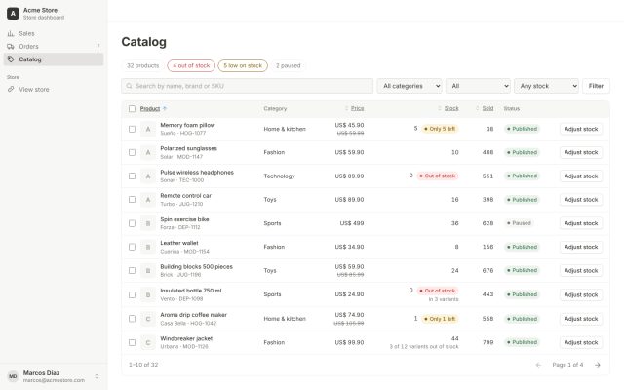The width and height of the screenshot is (624, 390).
Task: Click the Product sort arrow icon
Action: (165, 108)
